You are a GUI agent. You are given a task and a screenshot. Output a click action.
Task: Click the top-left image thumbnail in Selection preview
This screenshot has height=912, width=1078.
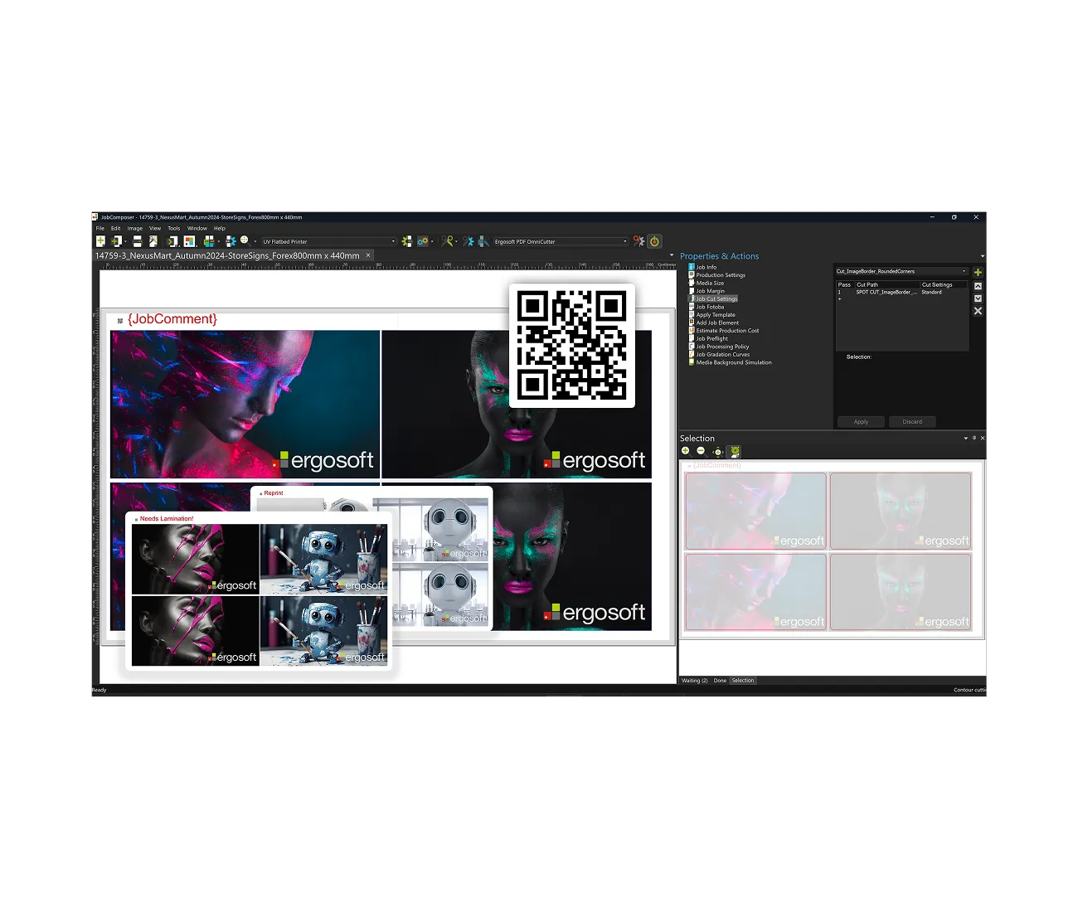[755, 511]
